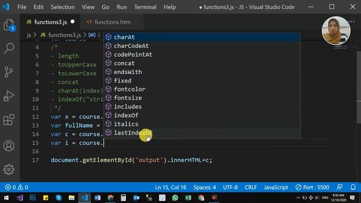The image size is (361, 203).
Task: Open Sticky Notes from the taskbar
Action: coord(46,198)
